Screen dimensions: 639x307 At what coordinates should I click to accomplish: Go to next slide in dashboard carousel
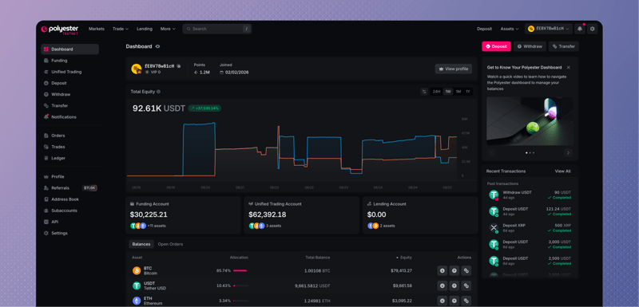(x=568, y=153)
